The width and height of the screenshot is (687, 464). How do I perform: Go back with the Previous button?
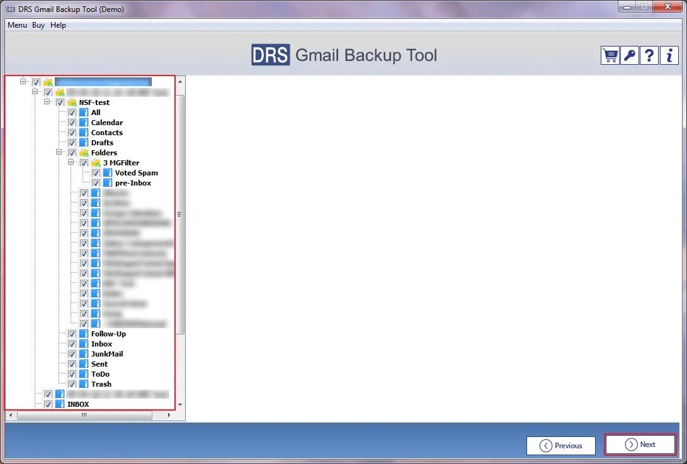(560, 445)
